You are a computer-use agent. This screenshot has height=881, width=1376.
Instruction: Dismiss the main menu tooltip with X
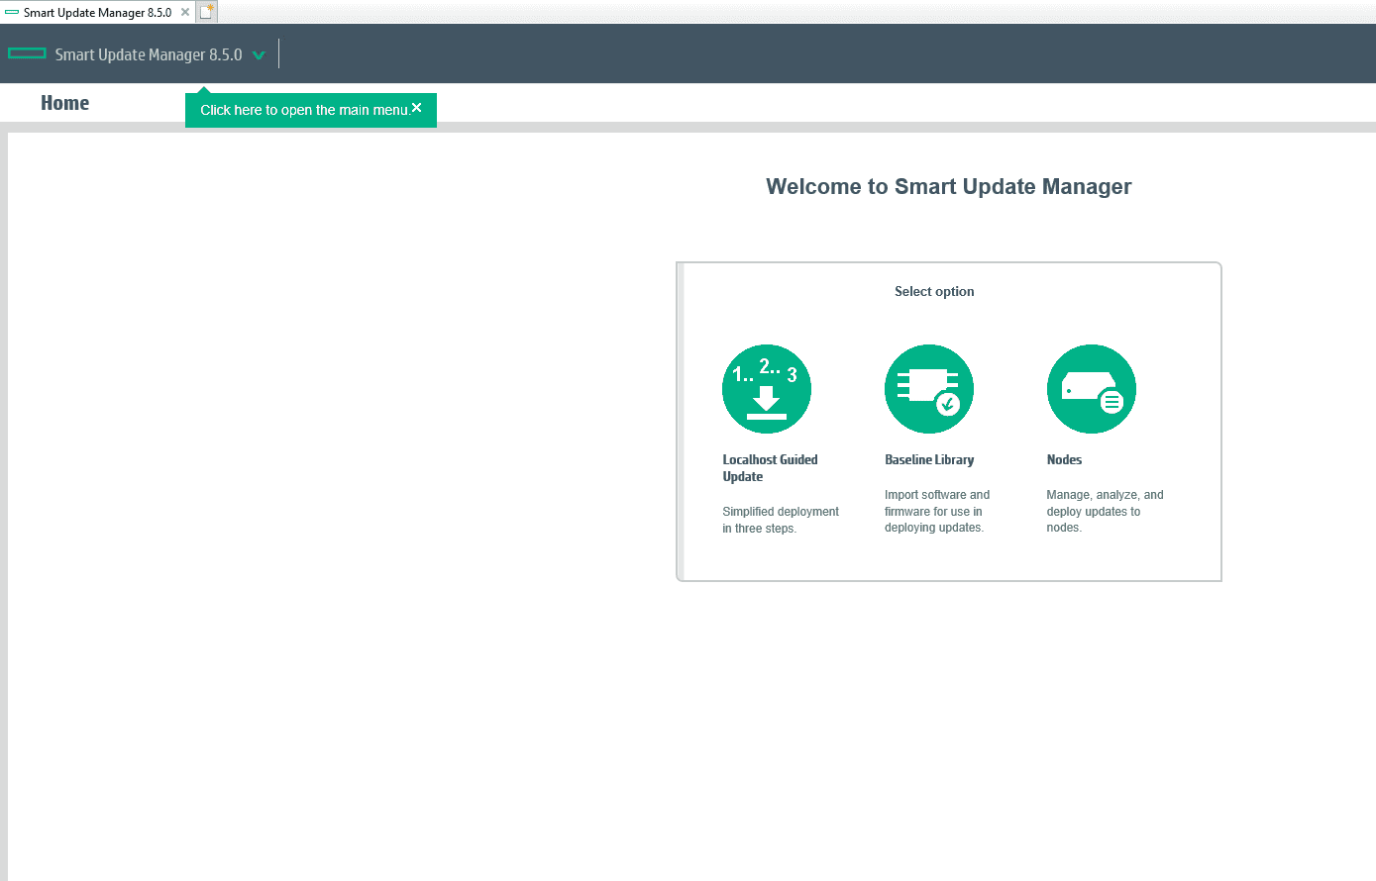(417, 108)
